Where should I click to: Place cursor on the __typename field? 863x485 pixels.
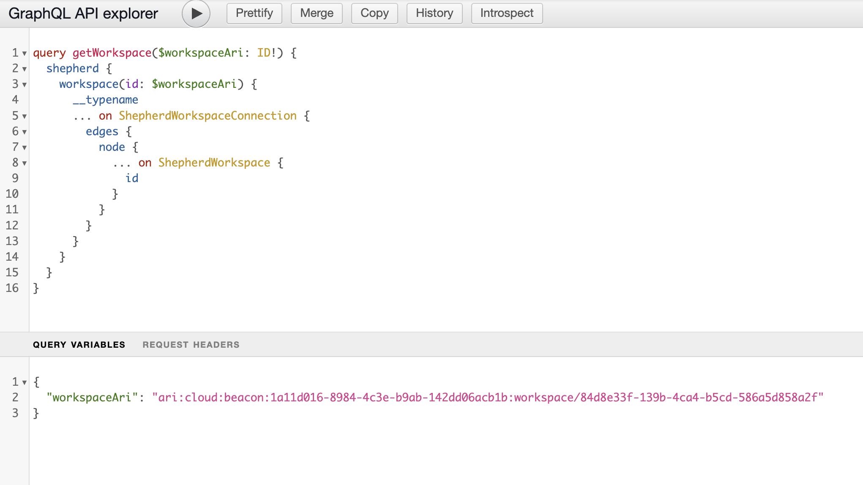[x=105, y=100]
